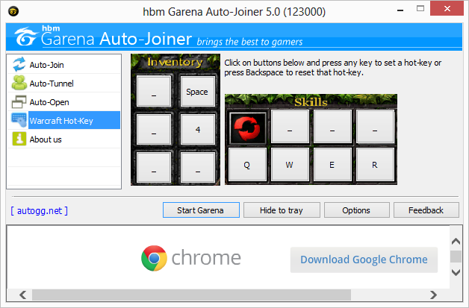469x308 pixels.
Task: Click the red reset arrows skill icon
Action: click(247, 128)
